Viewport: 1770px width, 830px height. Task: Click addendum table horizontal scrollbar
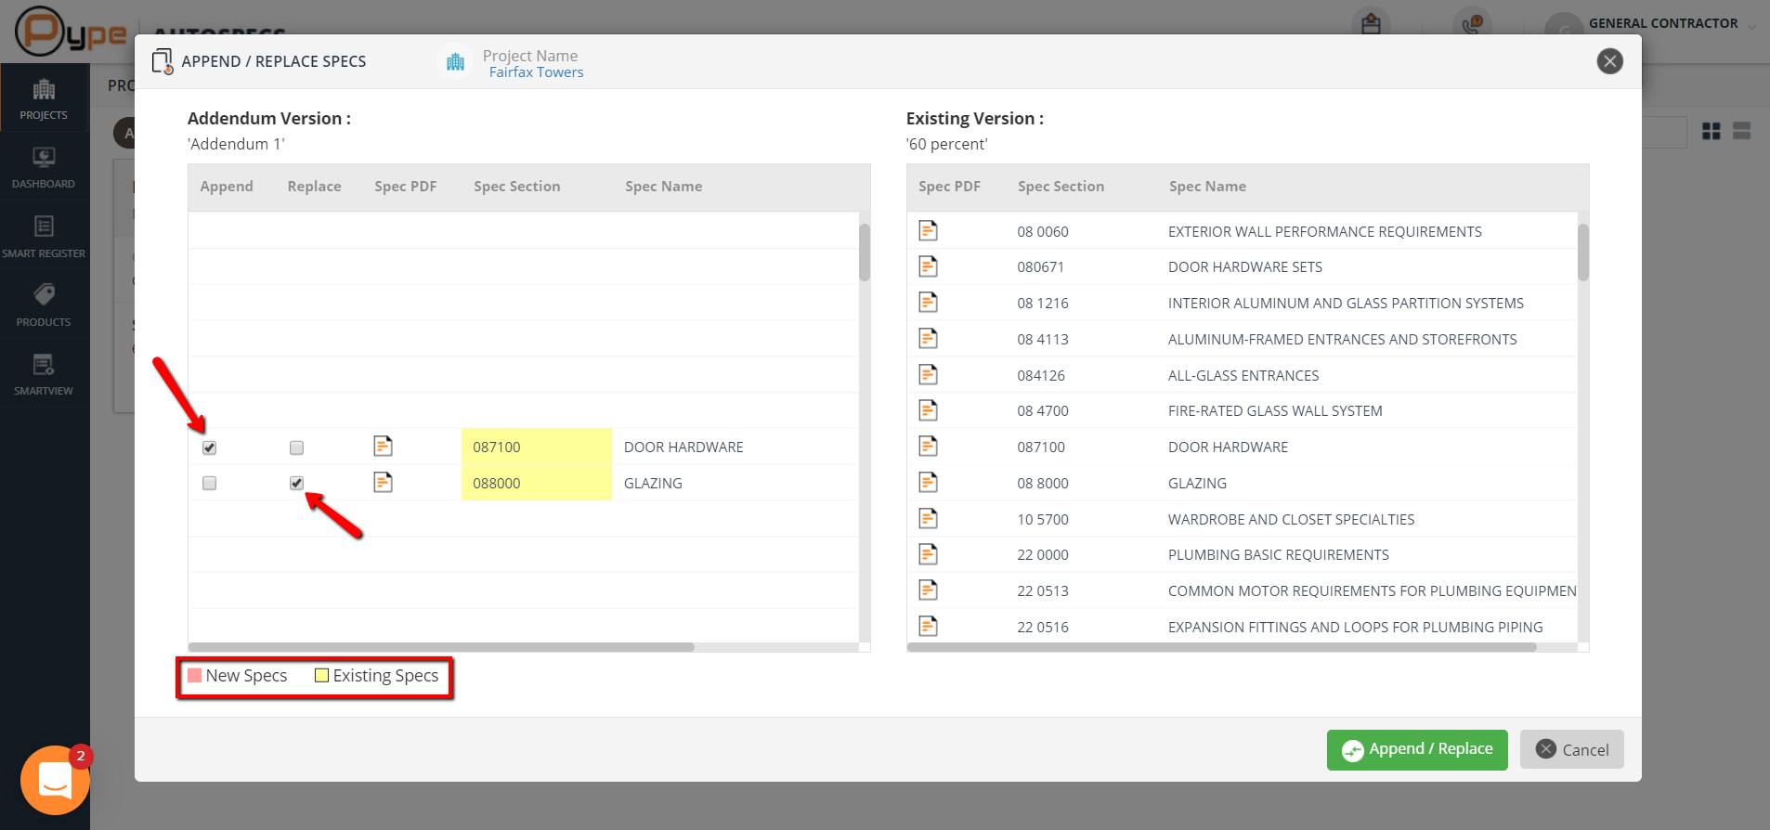click(x=441, y=647)
